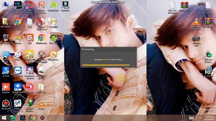216x121 pixels.
Task: Launch the red QC gear tool shortcut
Action: tap(30, 88)
